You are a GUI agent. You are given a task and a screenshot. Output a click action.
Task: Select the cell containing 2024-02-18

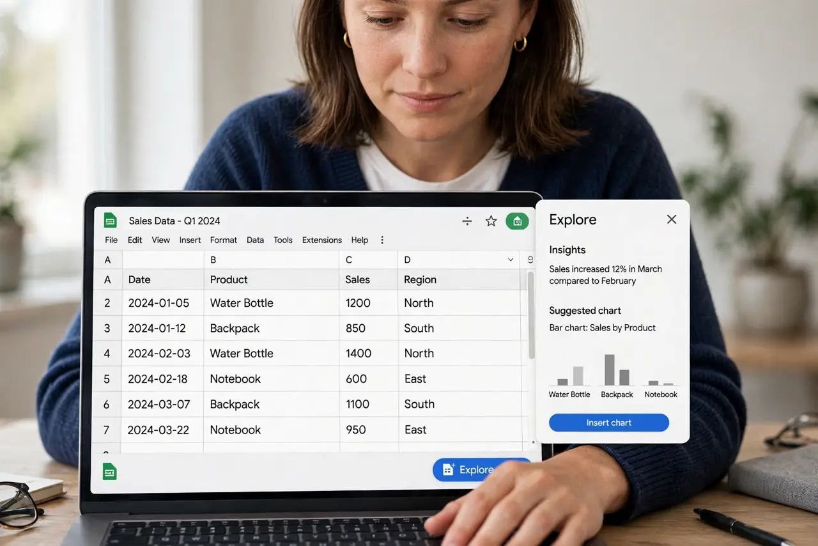(x=163, y=379)
